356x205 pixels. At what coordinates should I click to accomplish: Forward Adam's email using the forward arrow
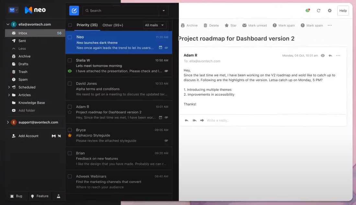coord(202,120)
